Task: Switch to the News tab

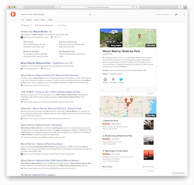Action: pos(43,20)
